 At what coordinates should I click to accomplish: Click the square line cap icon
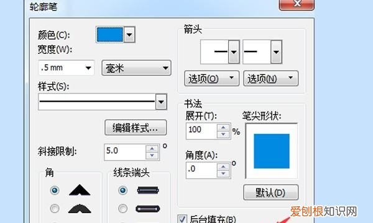(x=148, y=190)
